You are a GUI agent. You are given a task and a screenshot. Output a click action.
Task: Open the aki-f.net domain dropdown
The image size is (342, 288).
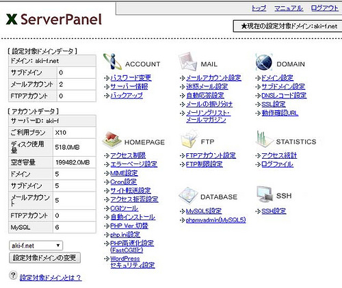(36, 246)
